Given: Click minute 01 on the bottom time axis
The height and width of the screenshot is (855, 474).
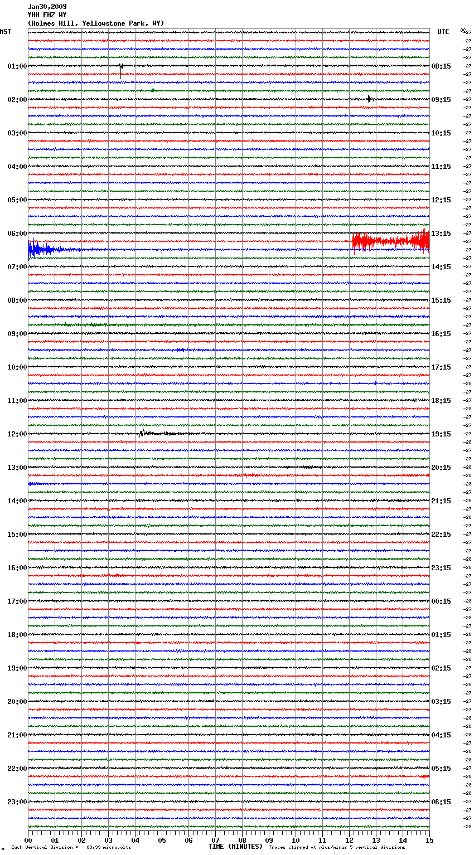Looking at the screenshot, I should 55,841.
